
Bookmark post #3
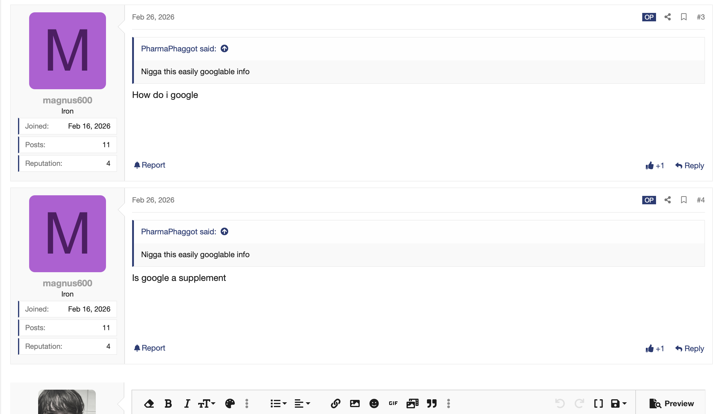pos(684,17)
